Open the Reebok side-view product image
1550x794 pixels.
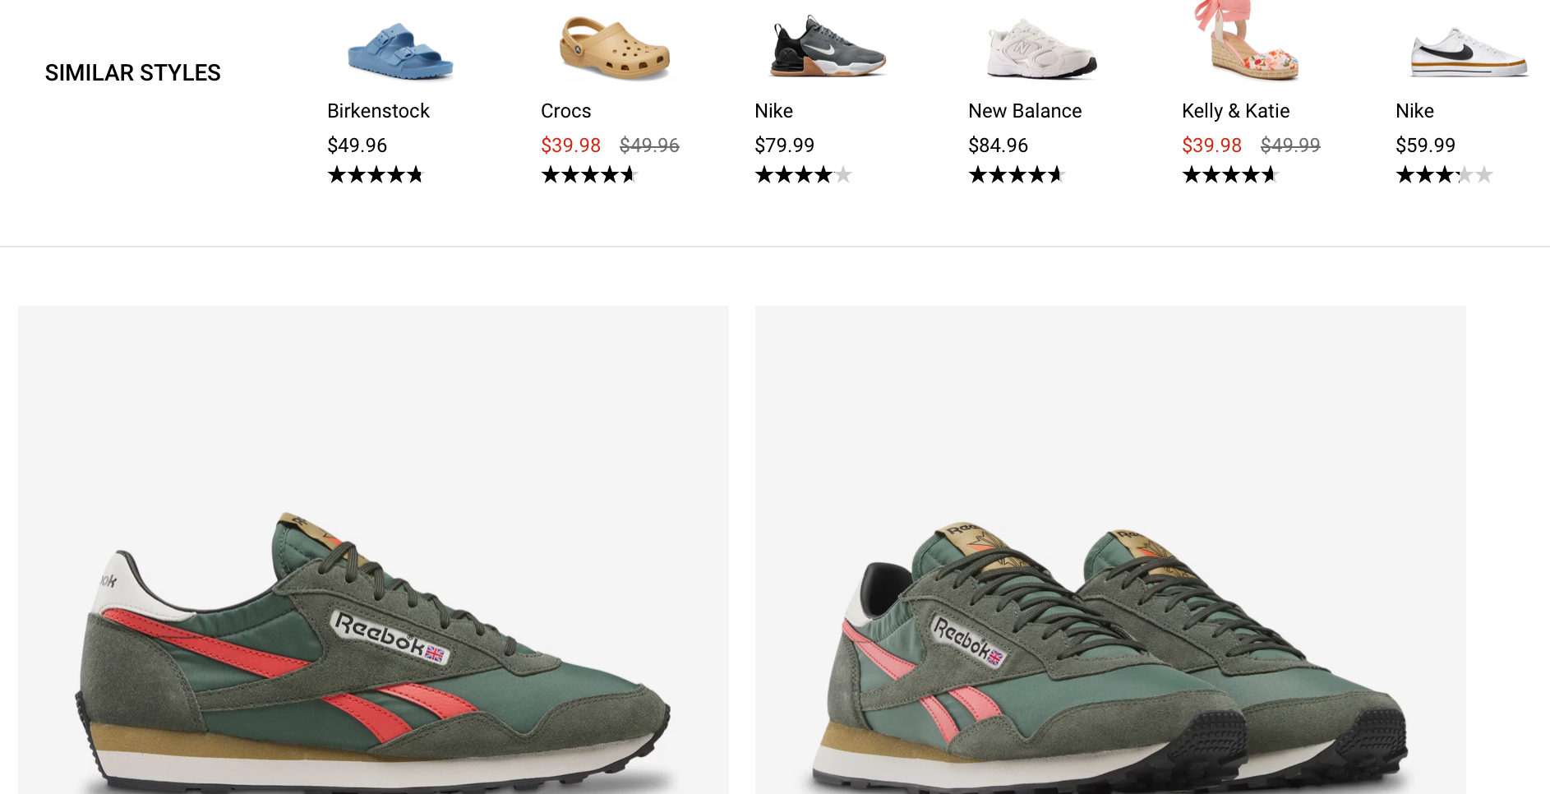click(373, 550)
